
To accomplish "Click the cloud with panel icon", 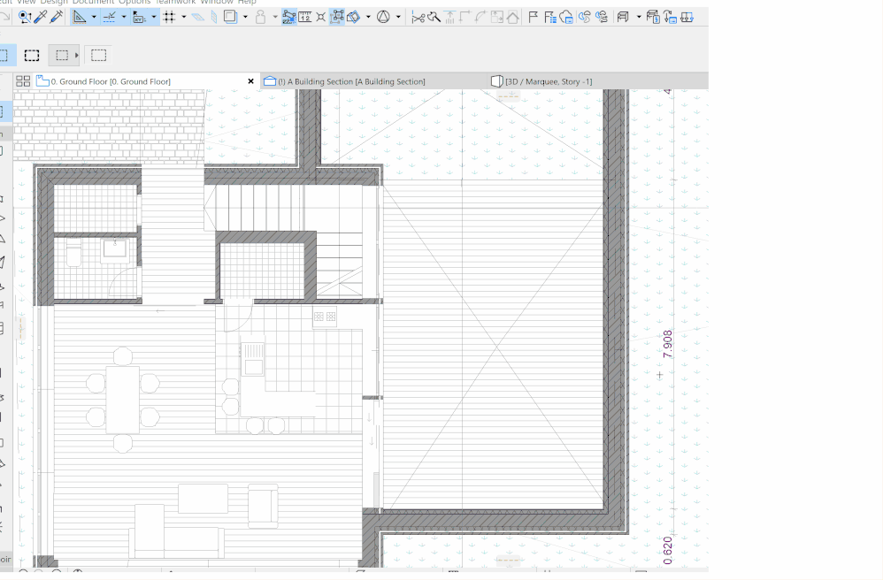I will [566, 18].
